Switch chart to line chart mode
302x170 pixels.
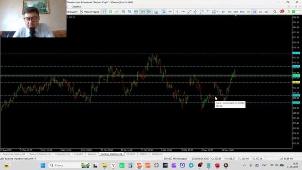tap(117, 12)
